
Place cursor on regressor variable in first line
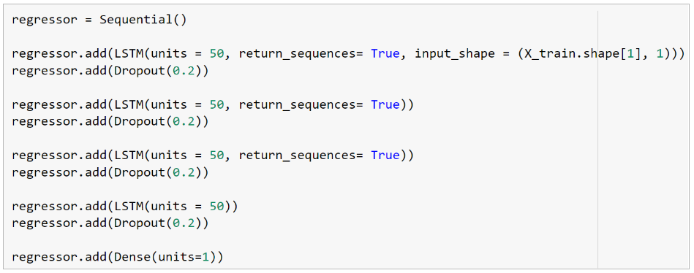45,20
